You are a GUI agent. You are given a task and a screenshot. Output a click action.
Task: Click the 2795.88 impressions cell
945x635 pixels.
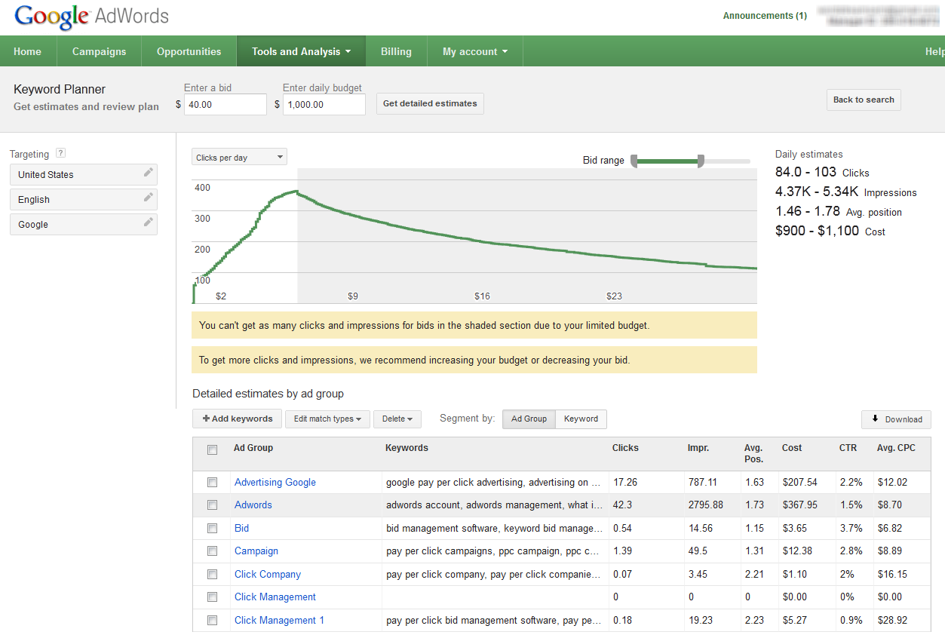pyautogui.click(x=705, y=505)
